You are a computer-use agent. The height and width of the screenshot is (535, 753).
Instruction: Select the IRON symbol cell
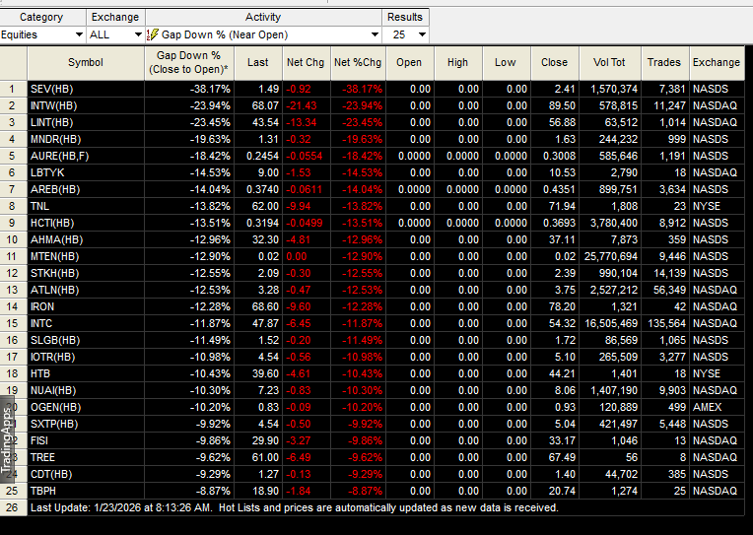click(86, 306)
